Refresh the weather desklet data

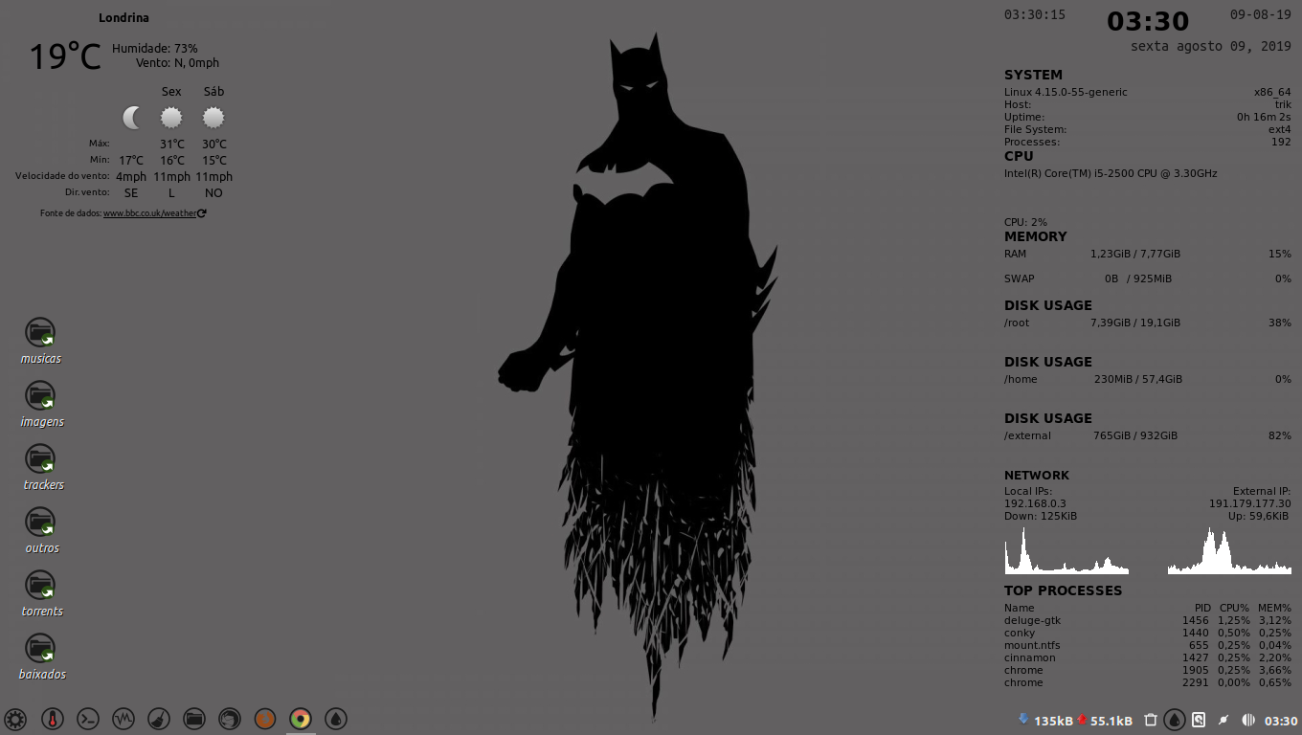202,213
